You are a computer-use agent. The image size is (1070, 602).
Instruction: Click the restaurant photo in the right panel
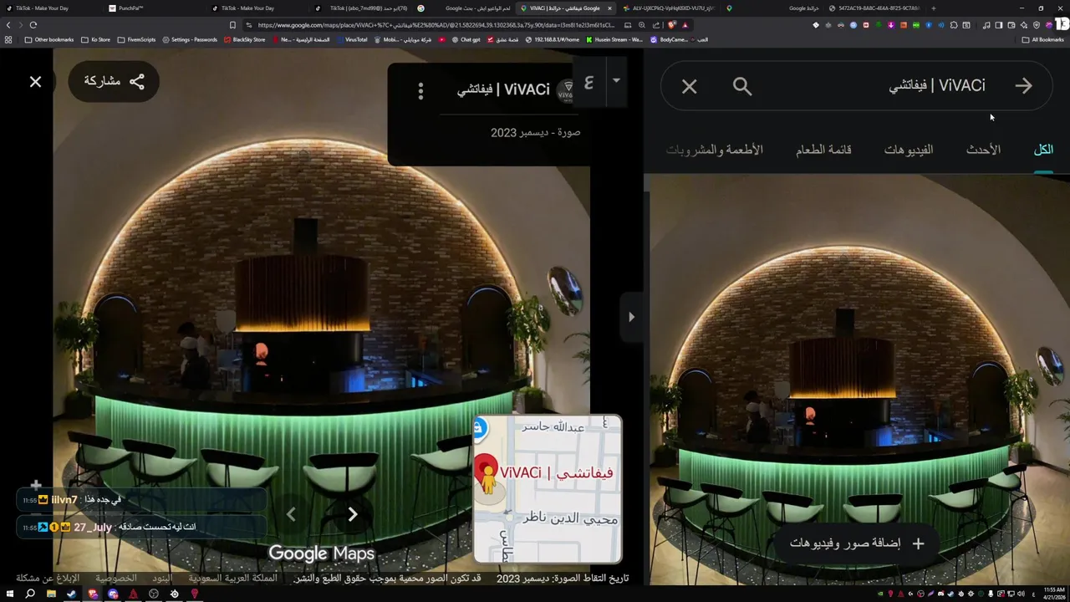pyautogui.click(x=859, y=380)
